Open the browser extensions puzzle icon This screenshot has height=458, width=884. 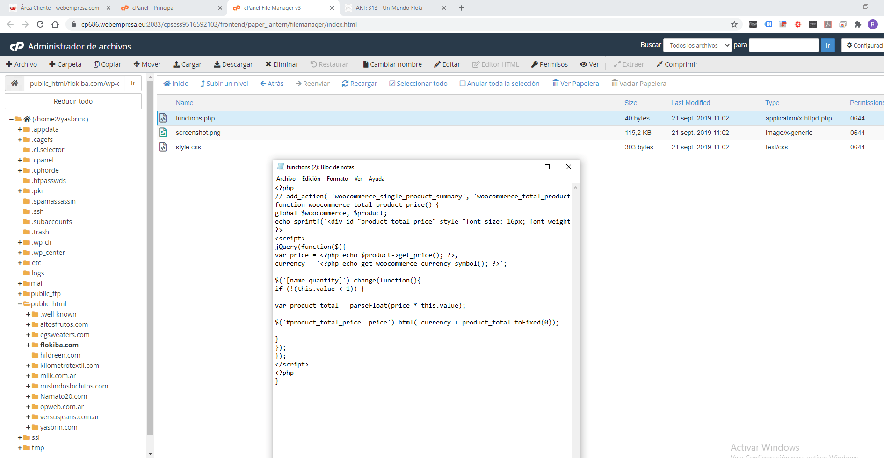point(858,24)
